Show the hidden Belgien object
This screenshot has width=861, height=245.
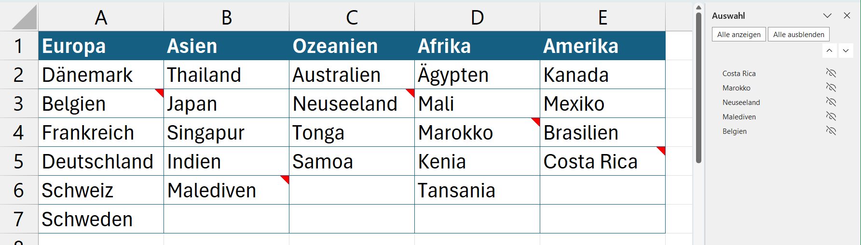coord(831,131)
